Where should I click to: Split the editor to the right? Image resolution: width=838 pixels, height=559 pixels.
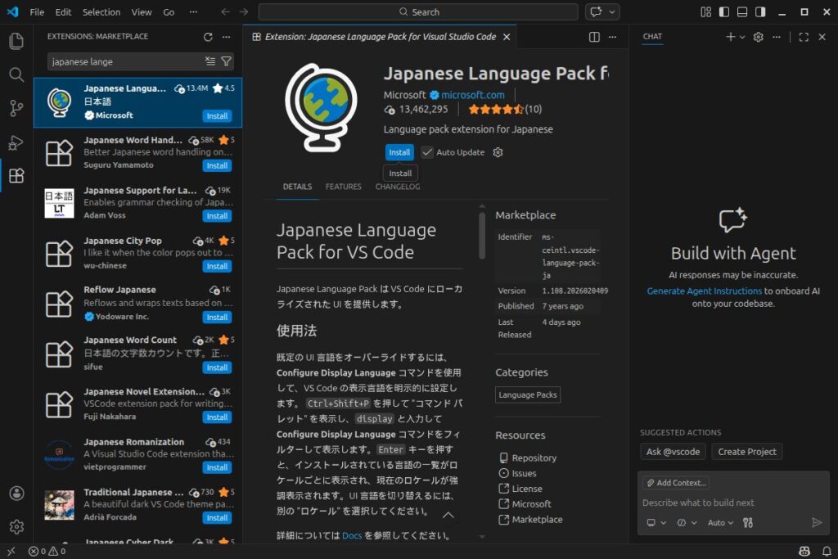(x=595, y=37)
